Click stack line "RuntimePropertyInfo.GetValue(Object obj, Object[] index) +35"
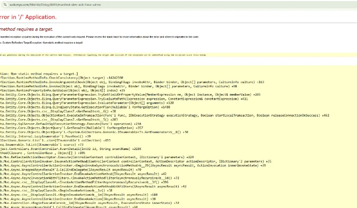This screenshot has height=208, width=357. pos(63,90)
